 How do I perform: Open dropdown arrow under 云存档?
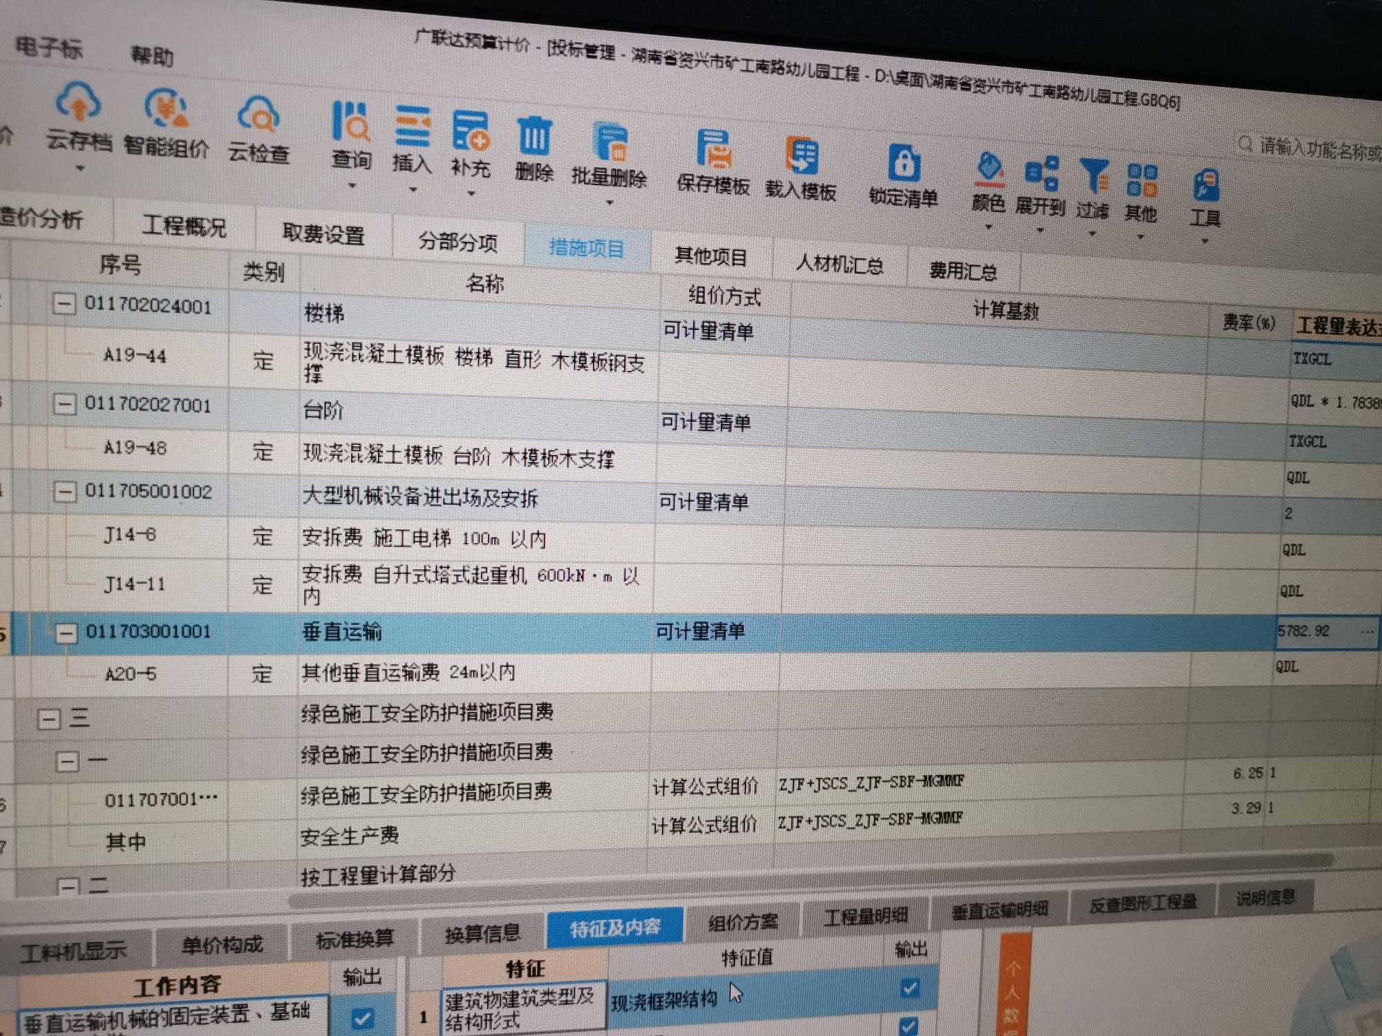(80, 168)
